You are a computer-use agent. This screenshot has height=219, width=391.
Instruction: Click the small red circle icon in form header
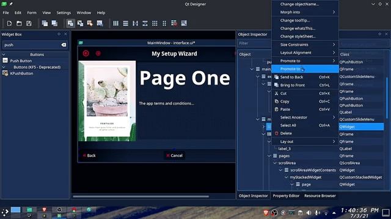(98, 53)
